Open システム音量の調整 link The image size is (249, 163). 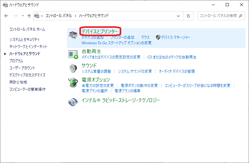[x=96, y=71]
